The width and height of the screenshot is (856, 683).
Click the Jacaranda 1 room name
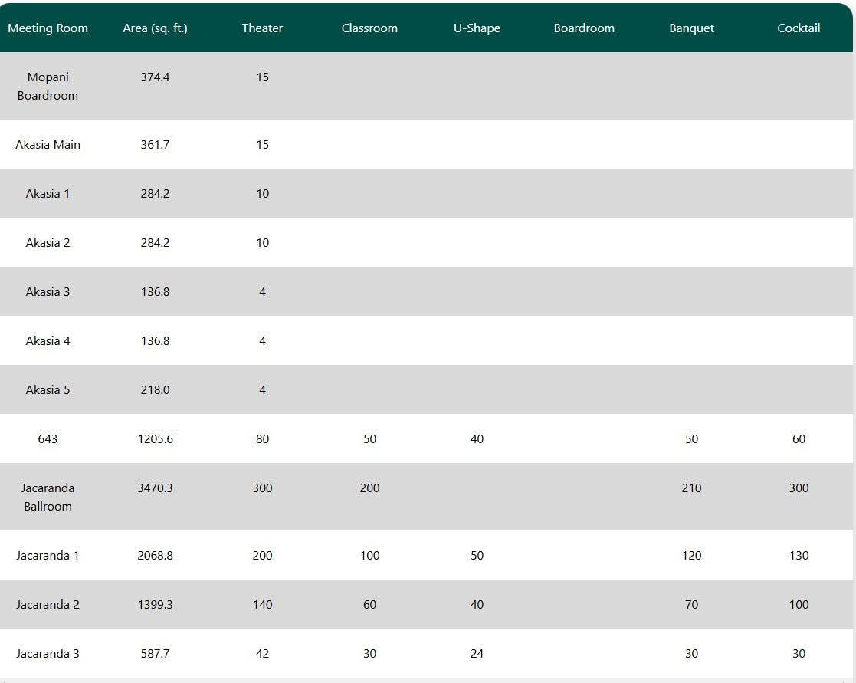48,556
